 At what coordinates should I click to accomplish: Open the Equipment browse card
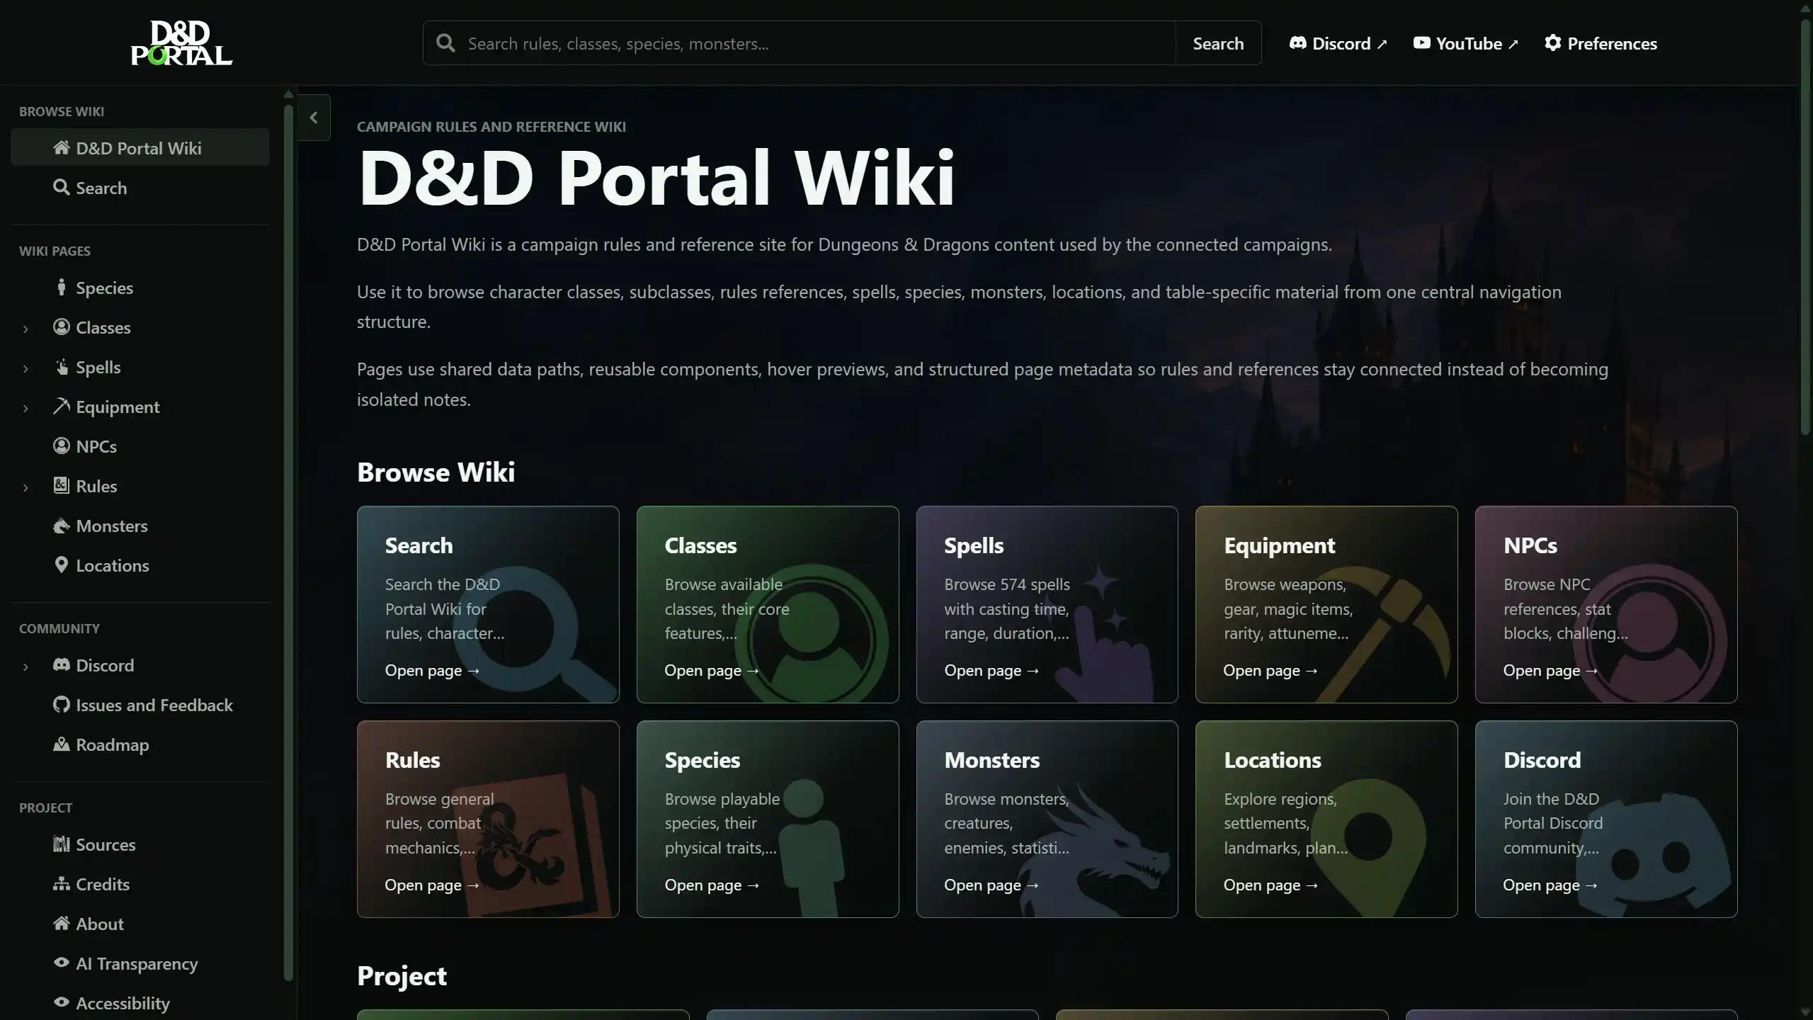pyautogui.click(x=1326, y=604)
